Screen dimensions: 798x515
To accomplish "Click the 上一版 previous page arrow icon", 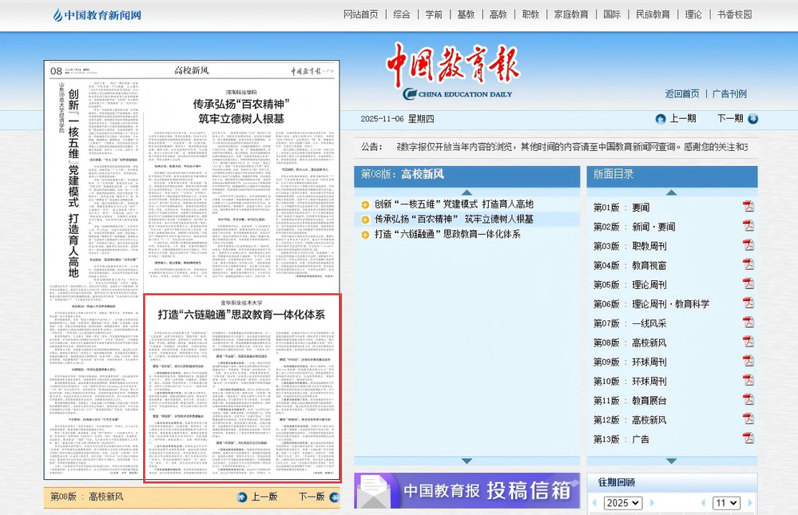I will 242,497.
